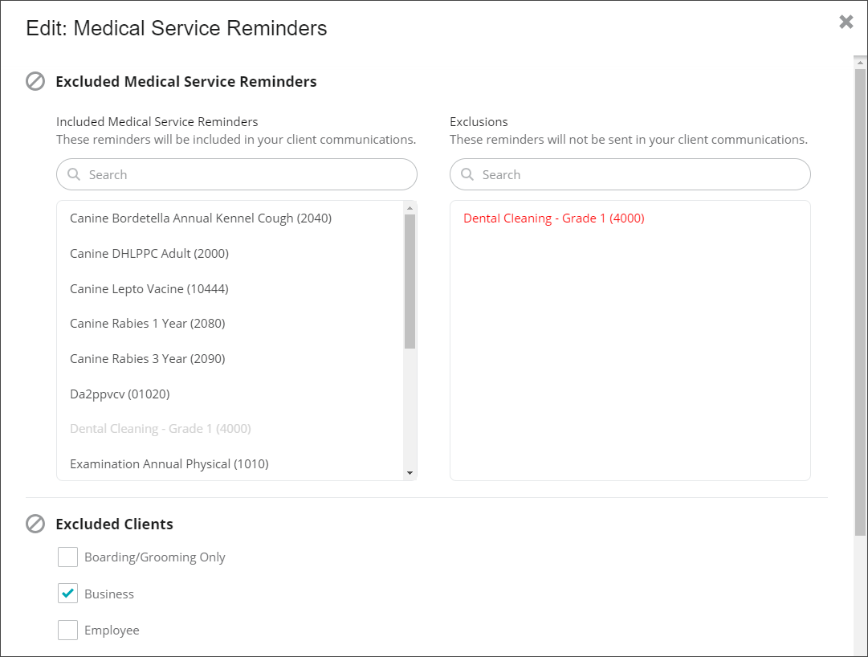Select Canine Bordetella Annual Kennel Cough (2040)
The image size is (868, 657).
201,218
